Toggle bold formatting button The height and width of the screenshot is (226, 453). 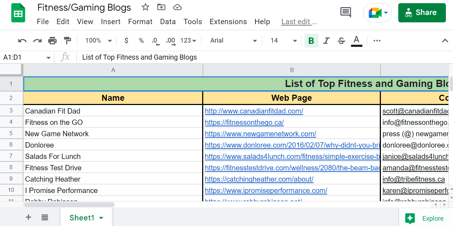tap(311, 41)
